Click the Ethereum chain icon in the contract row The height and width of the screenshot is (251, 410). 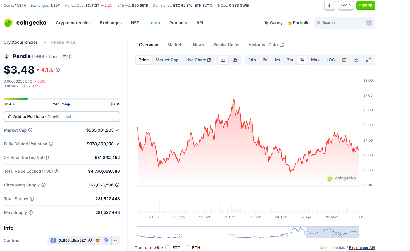point(53,240)
